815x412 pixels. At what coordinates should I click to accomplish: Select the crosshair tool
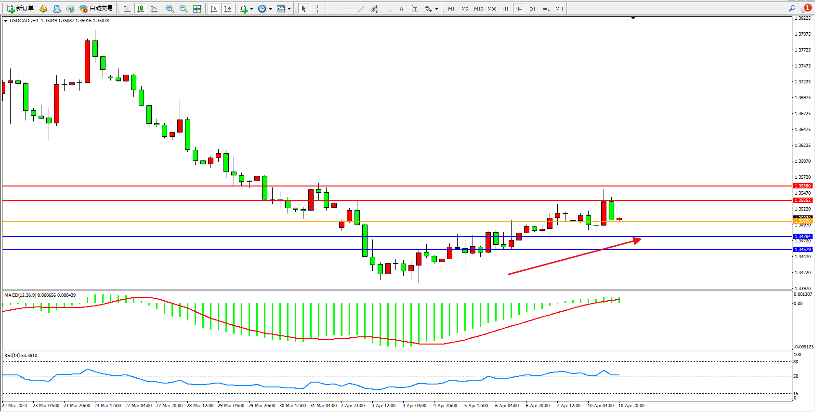click(317, 9)
